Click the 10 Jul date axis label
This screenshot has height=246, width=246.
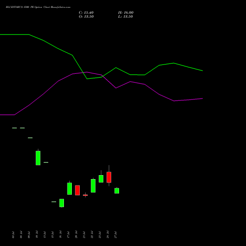click(37, 235)
